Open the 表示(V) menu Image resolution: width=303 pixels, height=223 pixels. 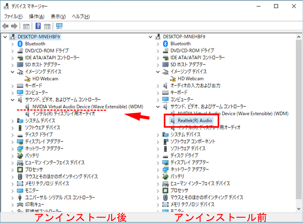[x=58, y=17]
